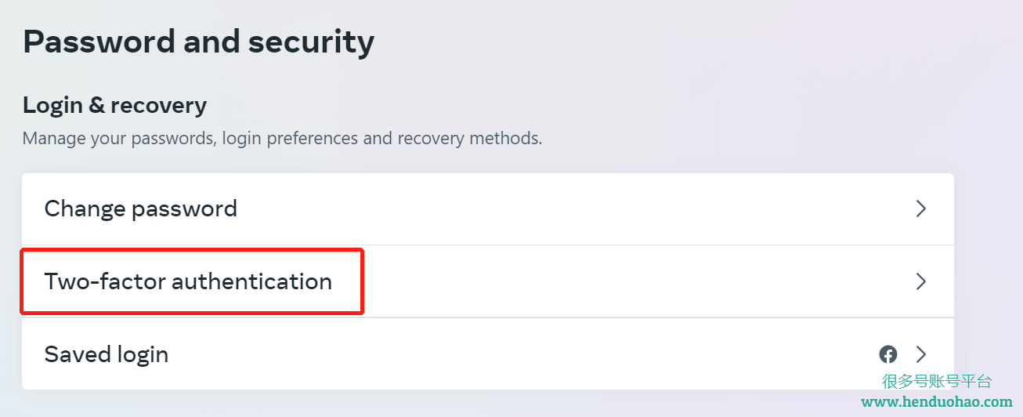
Task: Click the Login & recovery section title
Action: point(114,105)
